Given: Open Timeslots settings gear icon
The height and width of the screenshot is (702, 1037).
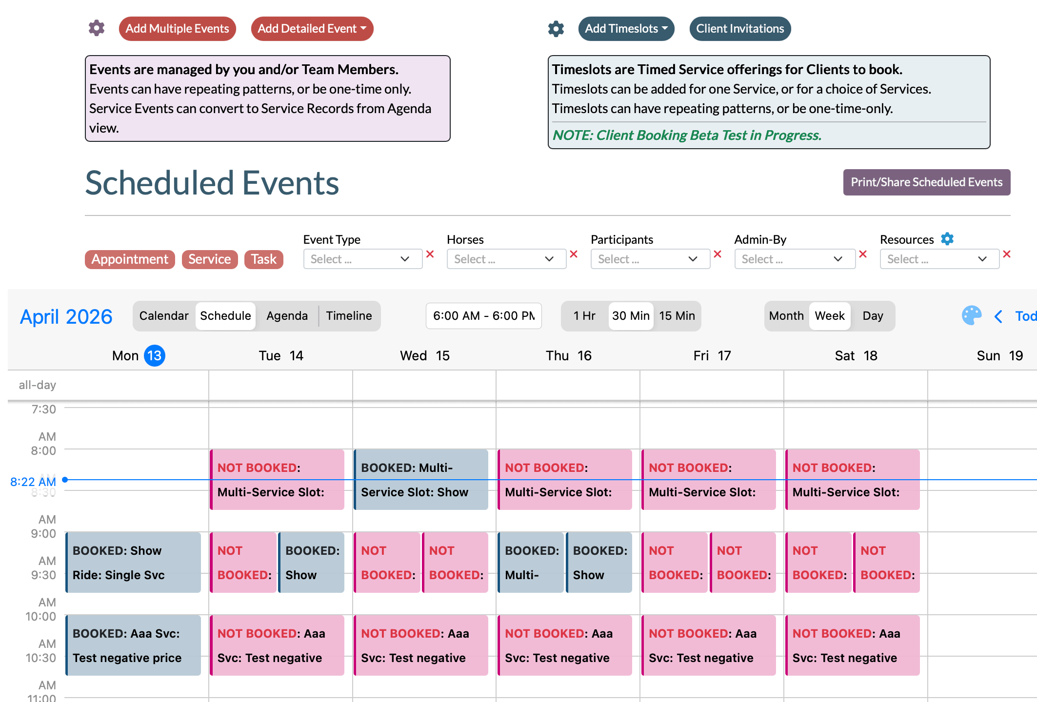Looking at the screenshot, I should [556, 29].
